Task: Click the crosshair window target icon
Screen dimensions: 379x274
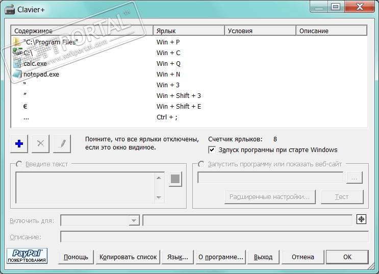Action: coord(361,219)
